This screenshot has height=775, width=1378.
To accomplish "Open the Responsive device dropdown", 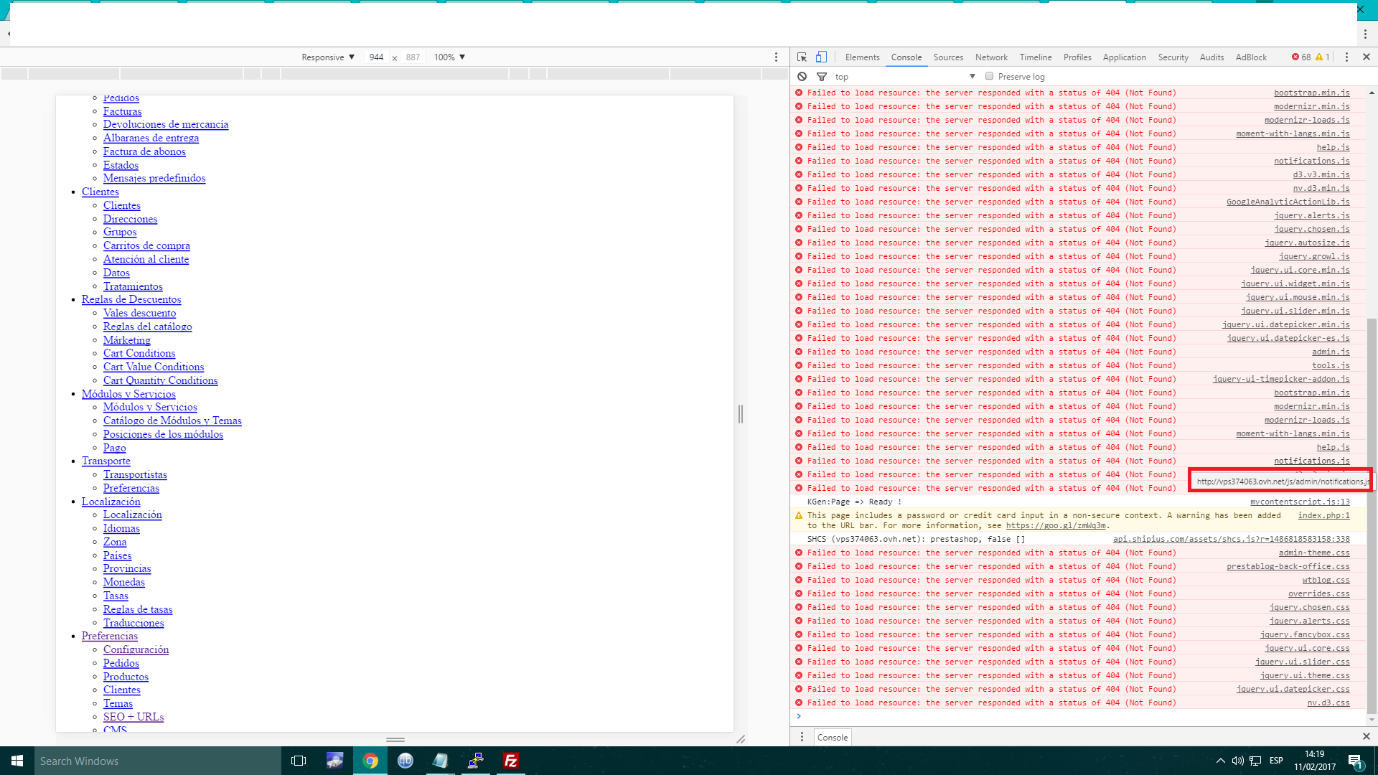I will (328, 57).
